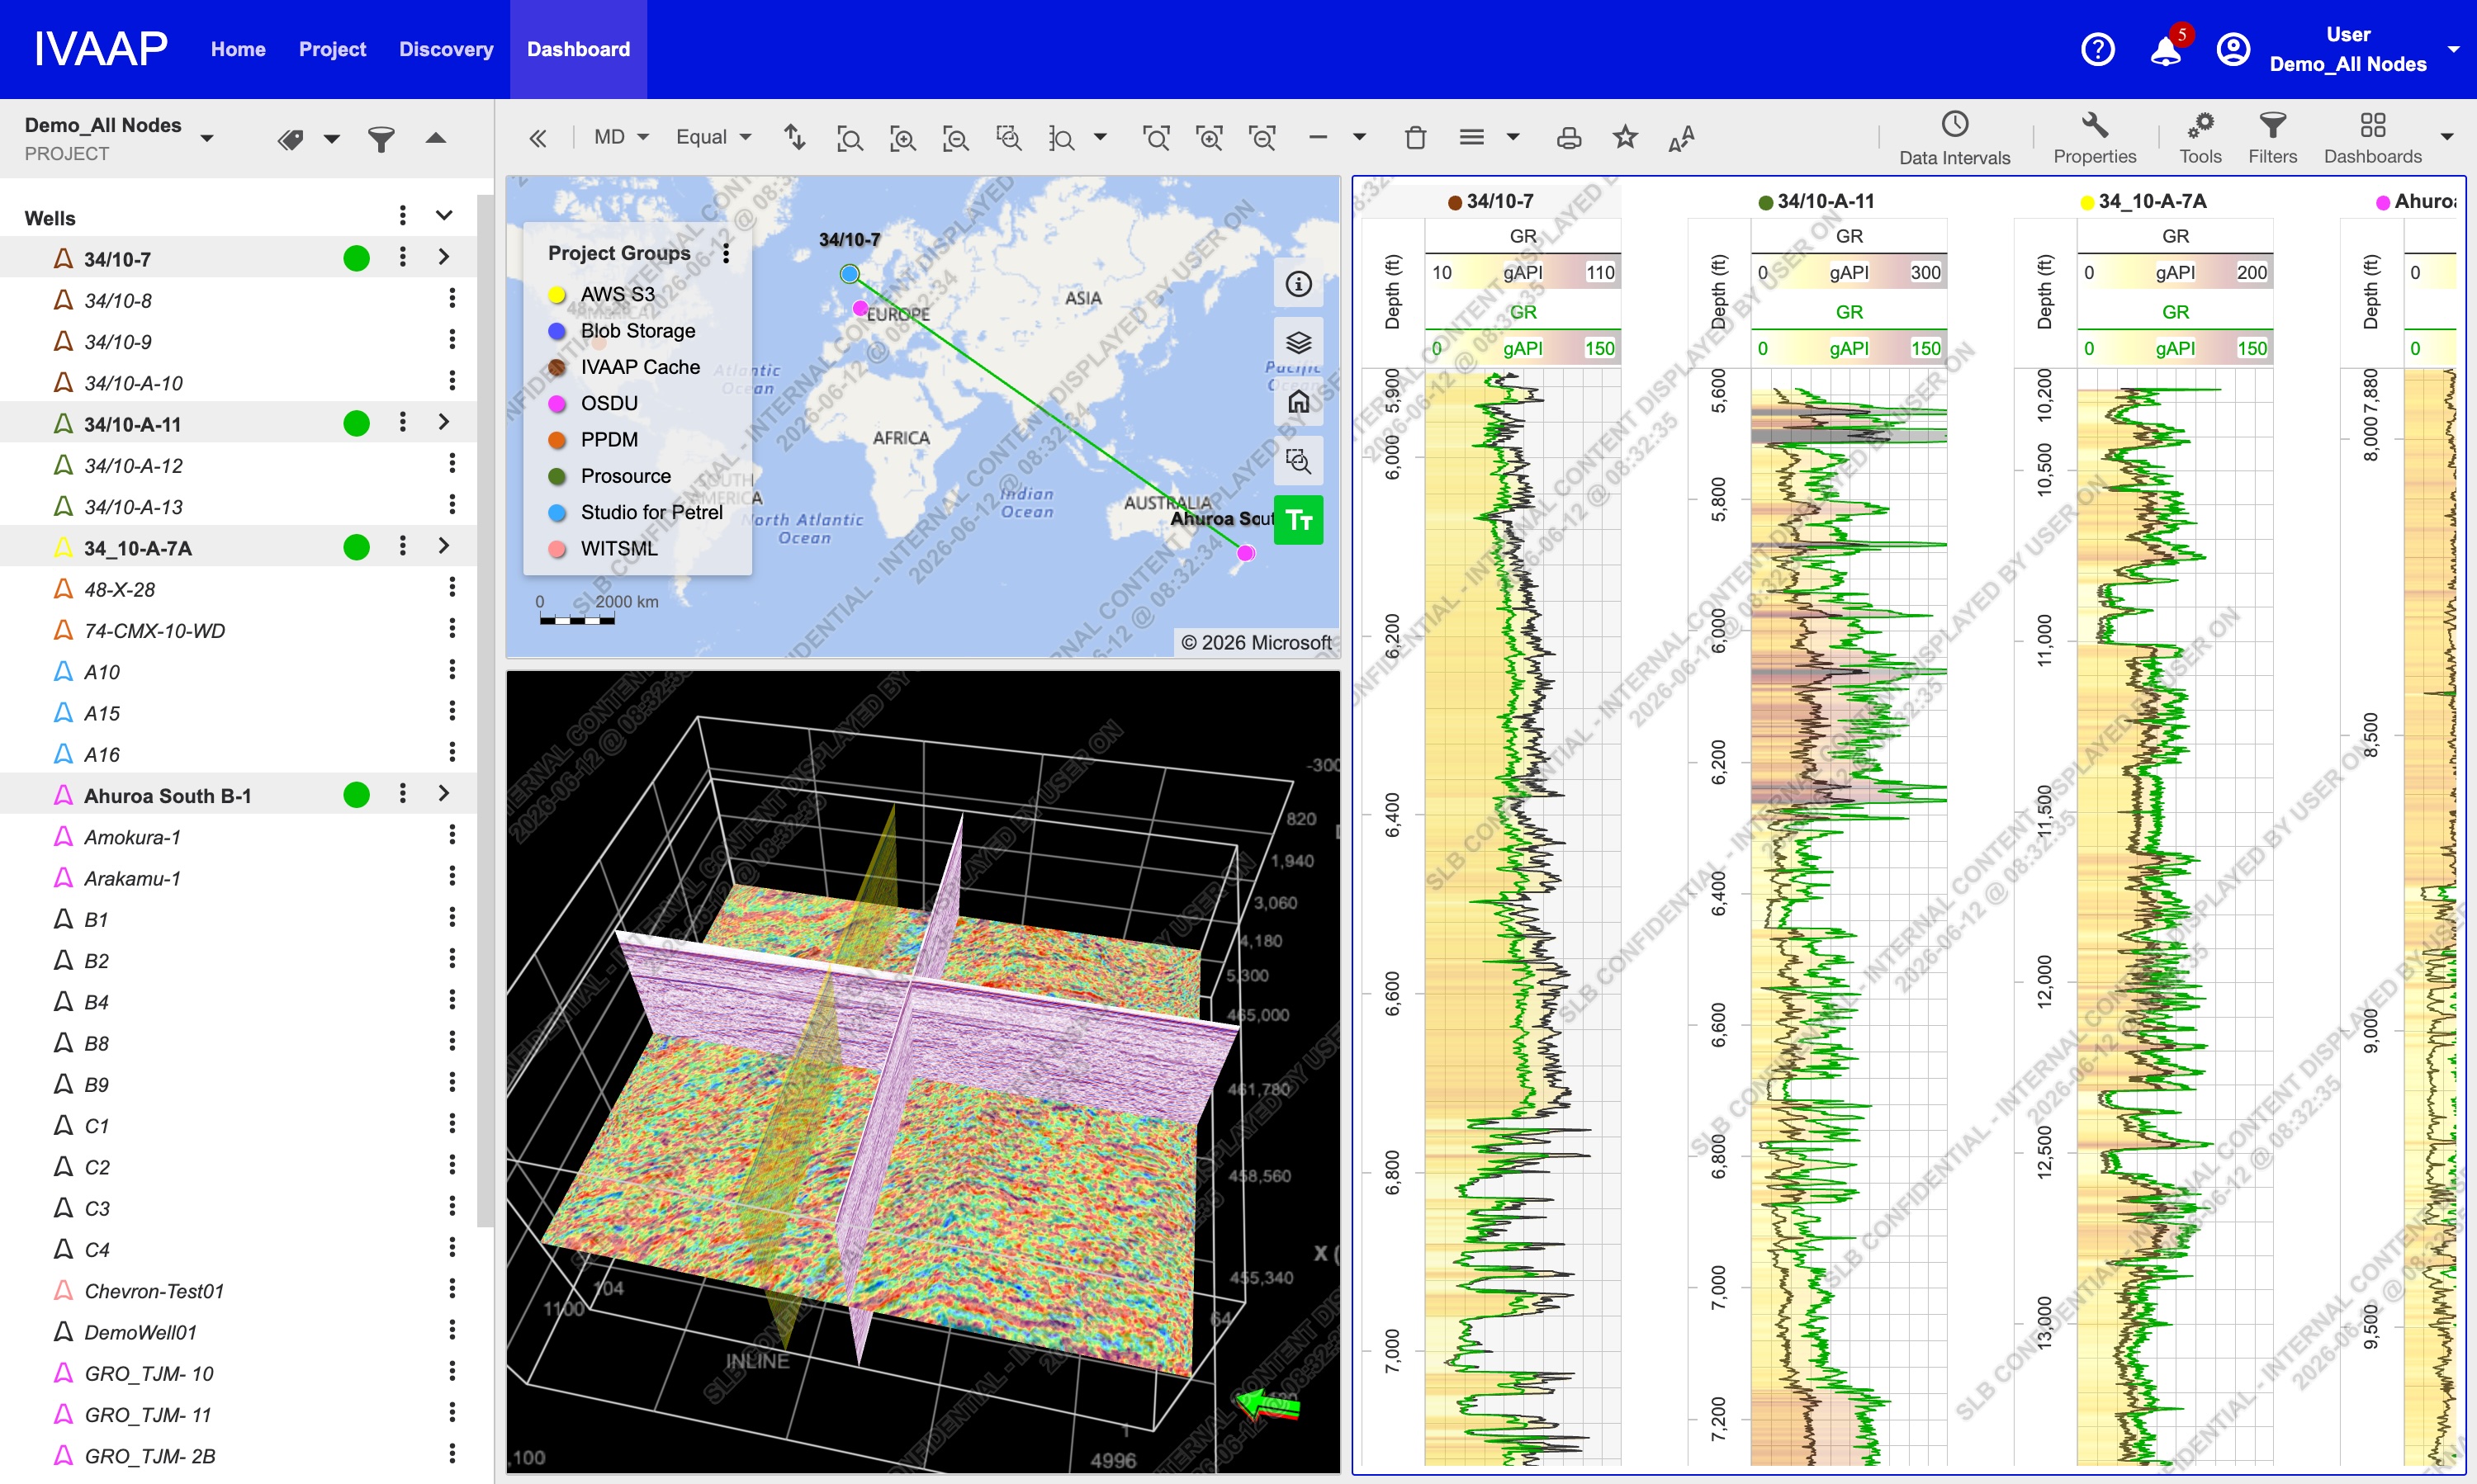Screen dimensions: 2477x1484
Task: Click the IVAAP logo
Action: [x=101, y=49]
